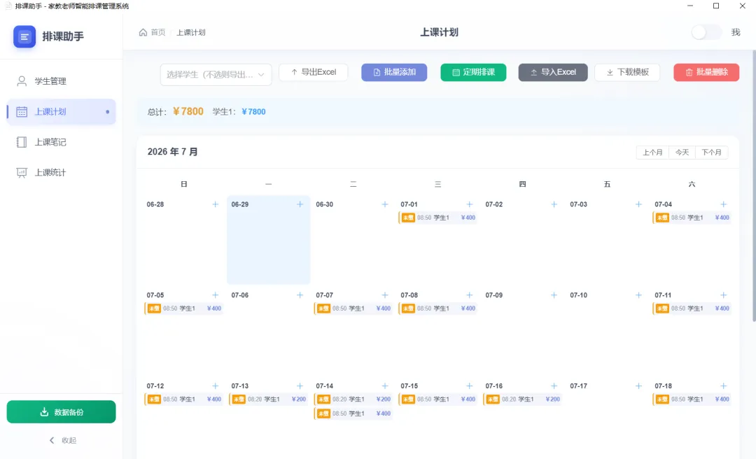The height and width of the screenshot is (459, 756).
Task: Click the 批量添加 button
Action: tap(394, 72)
